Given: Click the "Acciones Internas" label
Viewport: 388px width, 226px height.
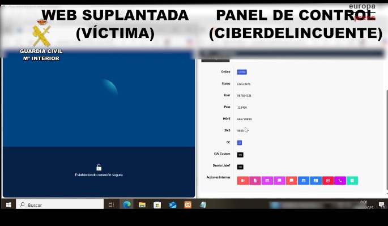Looking at the screenshot, I should [x=218, y=177].
